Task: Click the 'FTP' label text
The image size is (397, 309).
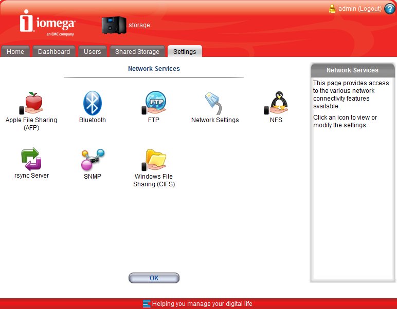Action: [154, 120]
